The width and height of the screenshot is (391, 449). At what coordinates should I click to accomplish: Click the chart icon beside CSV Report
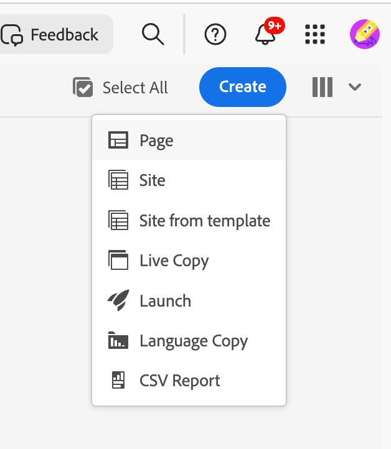(x=118, y=380)
